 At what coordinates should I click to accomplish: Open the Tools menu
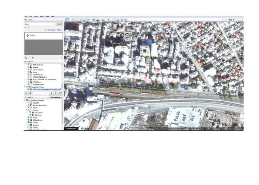click(42, 16)
